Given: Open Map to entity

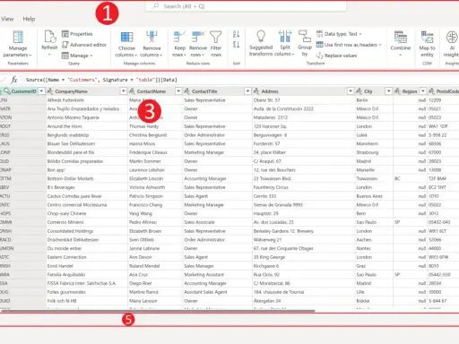Looking at the screenshot, I should [x=427, y=44].
